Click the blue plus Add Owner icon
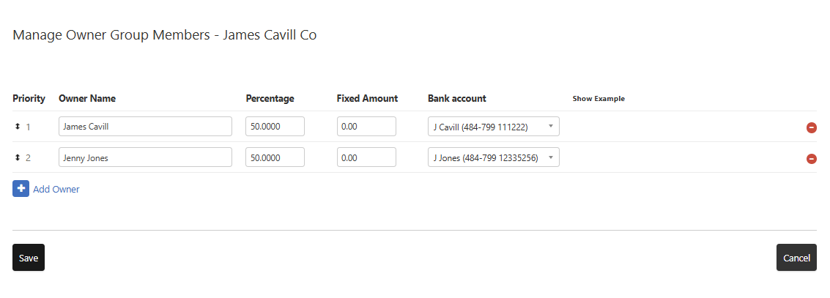The width and height of the screenshot is (830, 298). [x=21, y=189]
